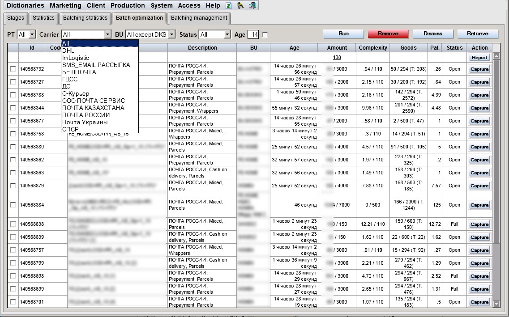Open the BU dropdown showing All except DKS
The image size is (509, 317).
(150, 34)
